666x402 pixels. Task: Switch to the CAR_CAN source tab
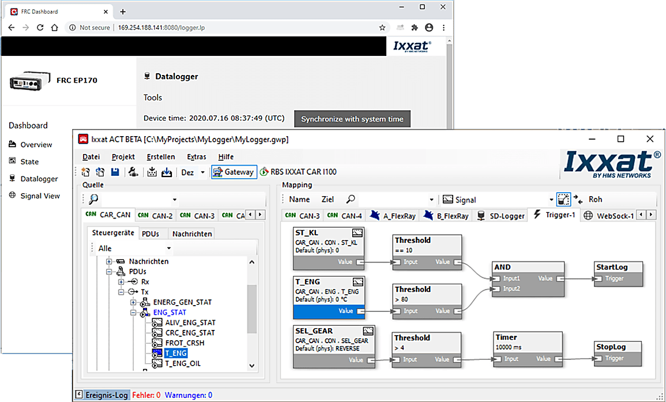point(108,215)
